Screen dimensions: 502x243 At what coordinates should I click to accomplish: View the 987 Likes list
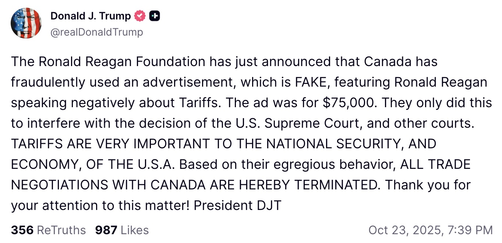click(122, 230)
